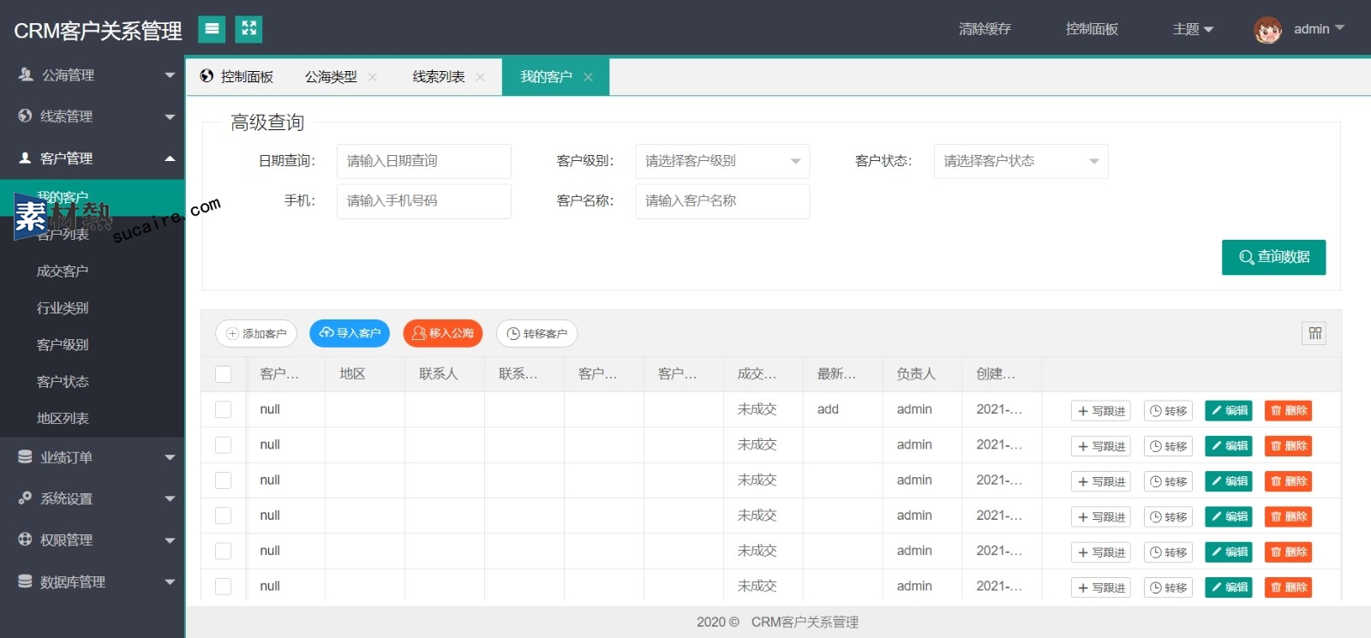Click 删除 in the third table row
Screen dimensions: 1371x638
tap(1288, 481)
